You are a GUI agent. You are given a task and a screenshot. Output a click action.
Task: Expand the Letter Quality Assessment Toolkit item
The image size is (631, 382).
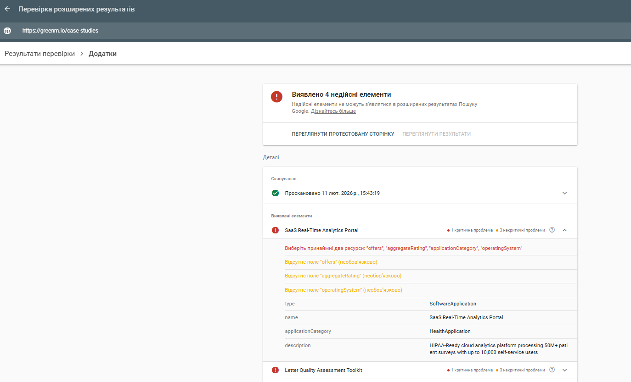[x=565, y=370]
